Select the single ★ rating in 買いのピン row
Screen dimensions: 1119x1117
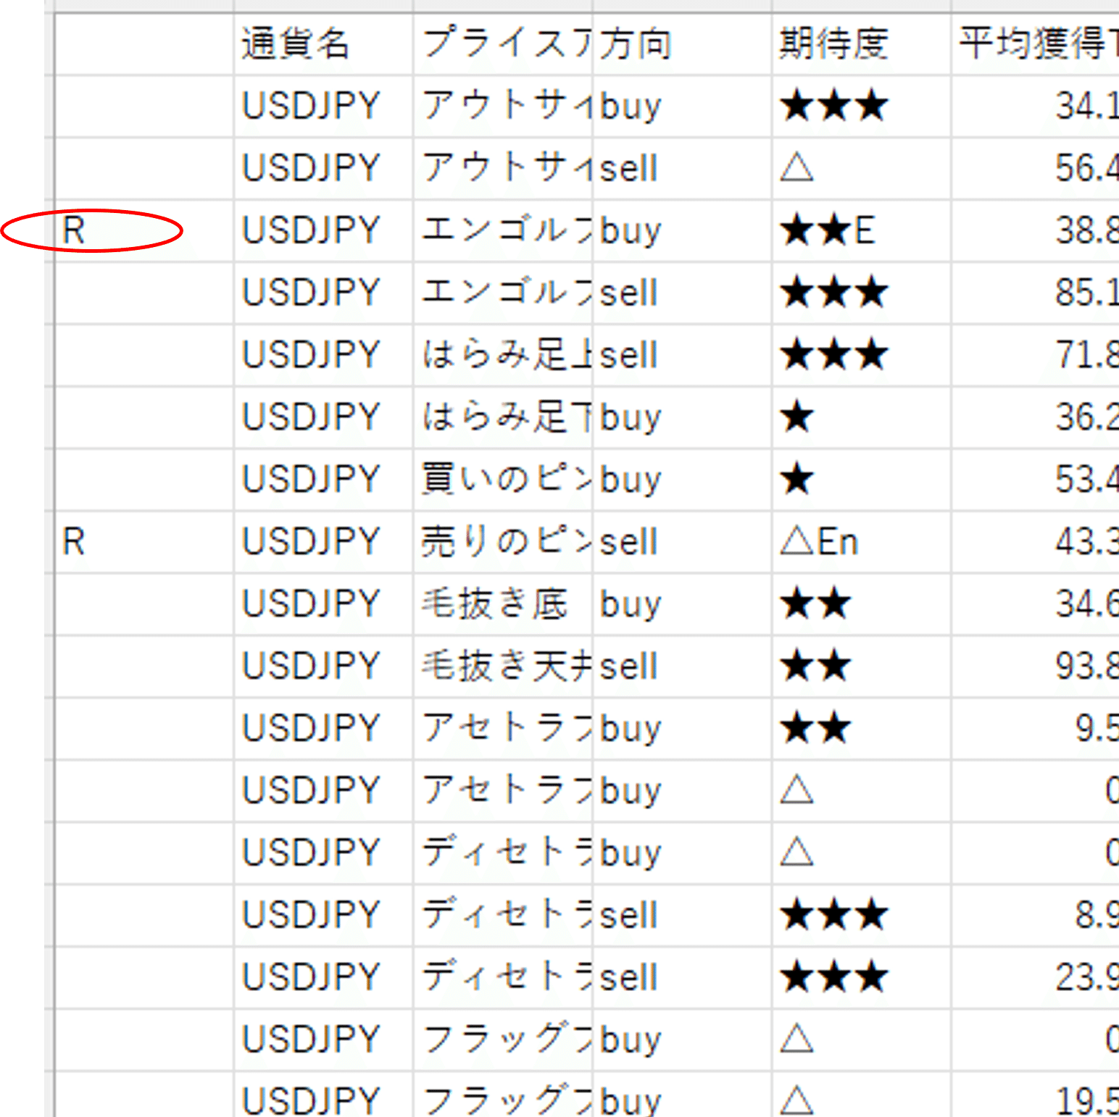[x=861, y=480]
